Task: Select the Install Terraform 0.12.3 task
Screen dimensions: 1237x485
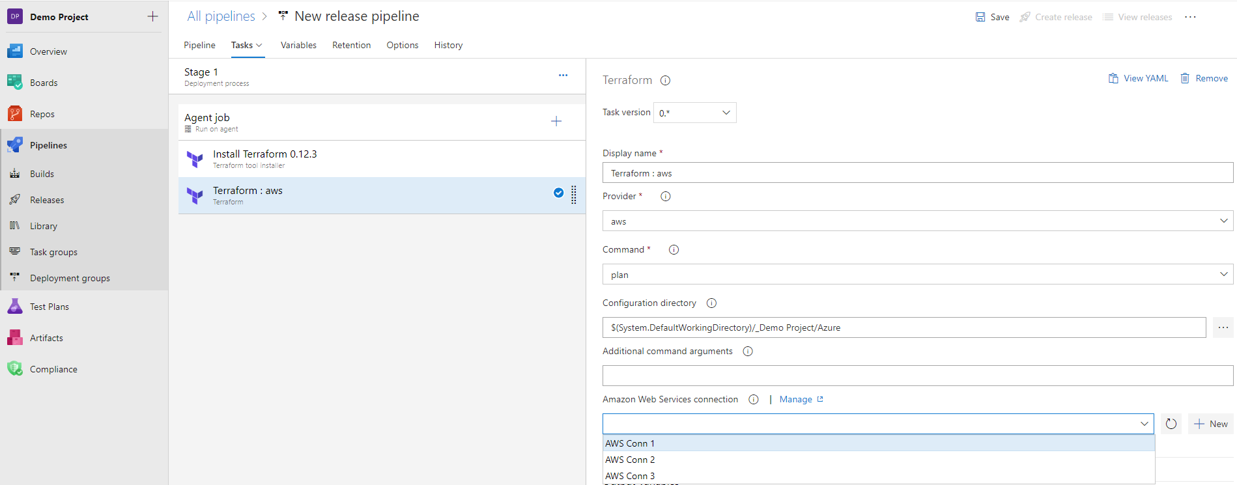Action: click(x=382, y=159)
